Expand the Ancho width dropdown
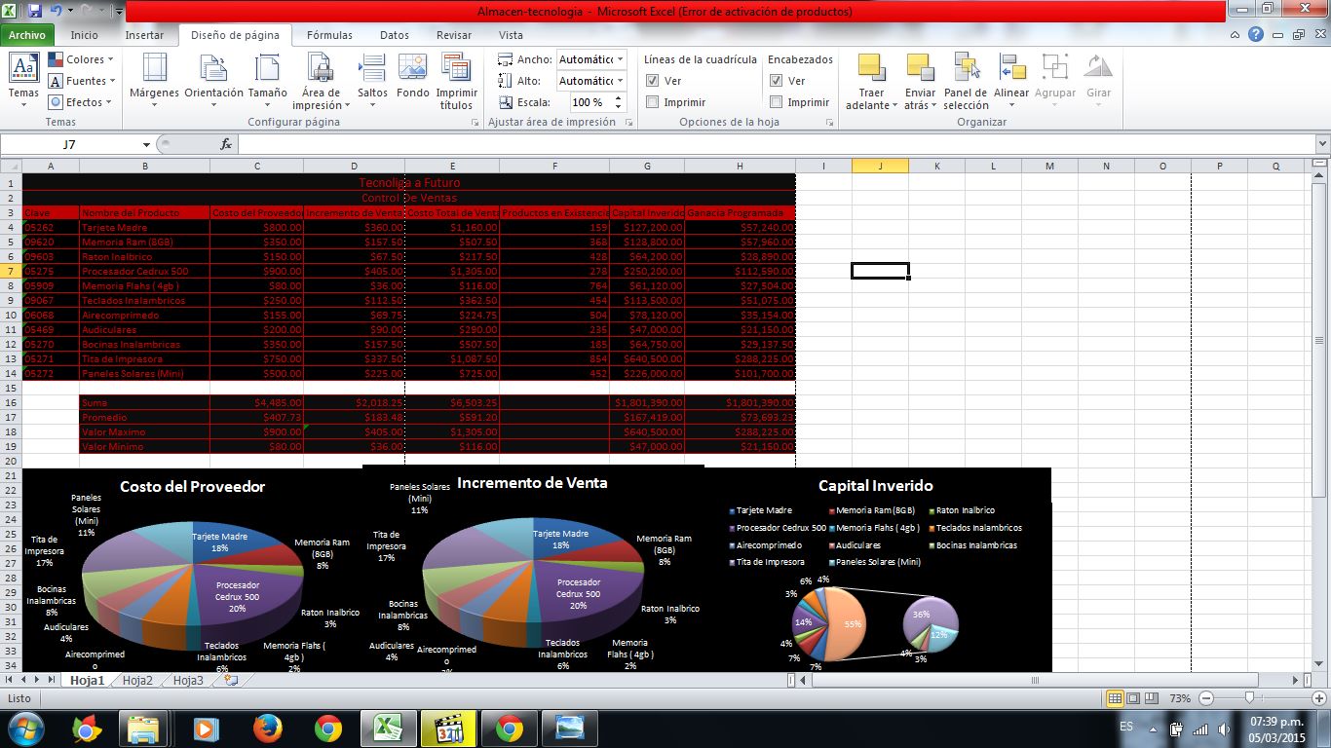Screen dimensions: 1331x748 pyautogui.click(x=621, y=59)
